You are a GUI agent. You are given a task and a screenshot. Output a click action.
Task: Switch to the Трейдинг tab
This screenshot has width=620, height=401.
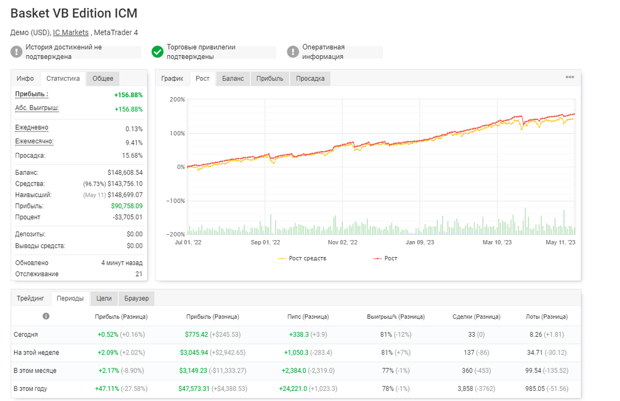point(30,298)
